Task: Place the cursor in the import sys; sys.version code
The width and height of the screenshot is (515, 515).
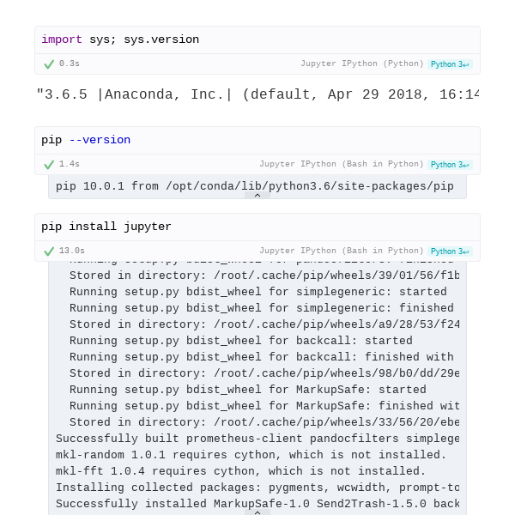Action: (x=120, y=39)
